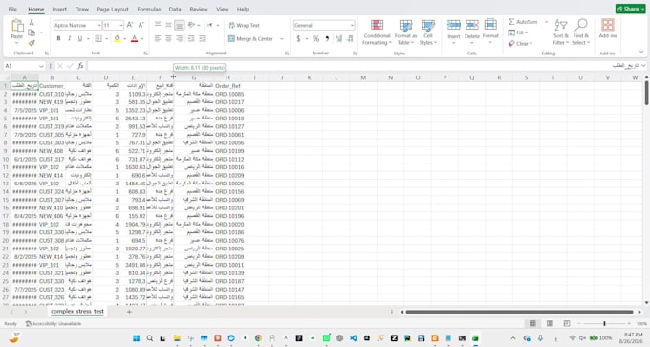650x347 pixels.
Task: Collapse the ribbon with the chevron
Action: pos(641,52)
